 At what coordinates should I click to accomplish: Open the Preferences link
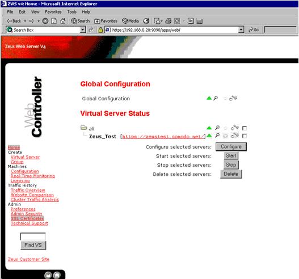pyautogui.click(x=23, y=209)
